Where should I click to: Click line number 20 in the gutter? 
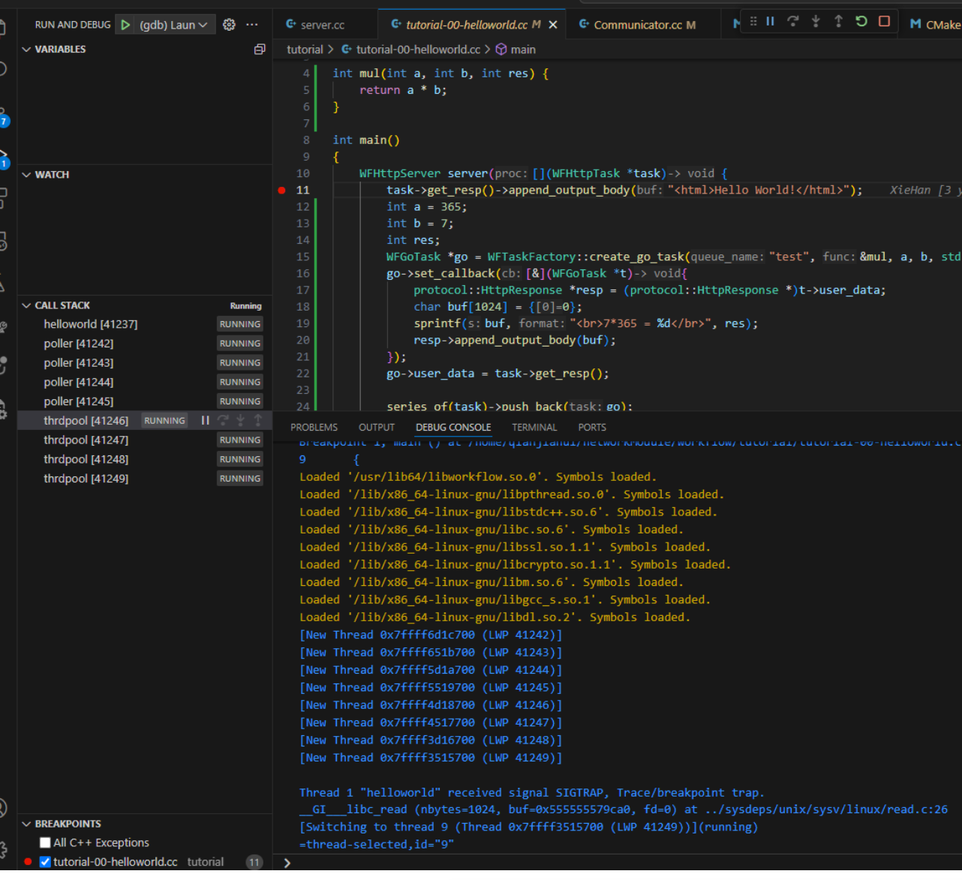[302, 341]
